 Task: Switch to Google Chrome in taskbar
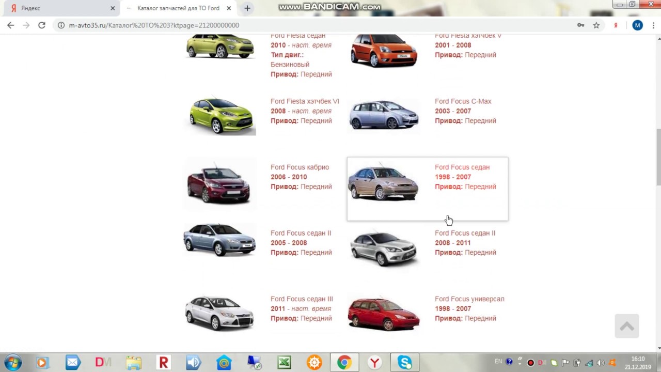click(x=344, y=363)
